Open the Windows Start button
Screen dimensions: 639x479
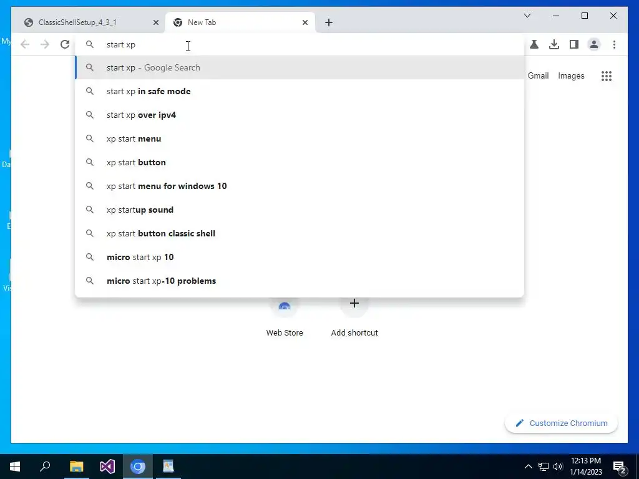click(x=15, y=467)
